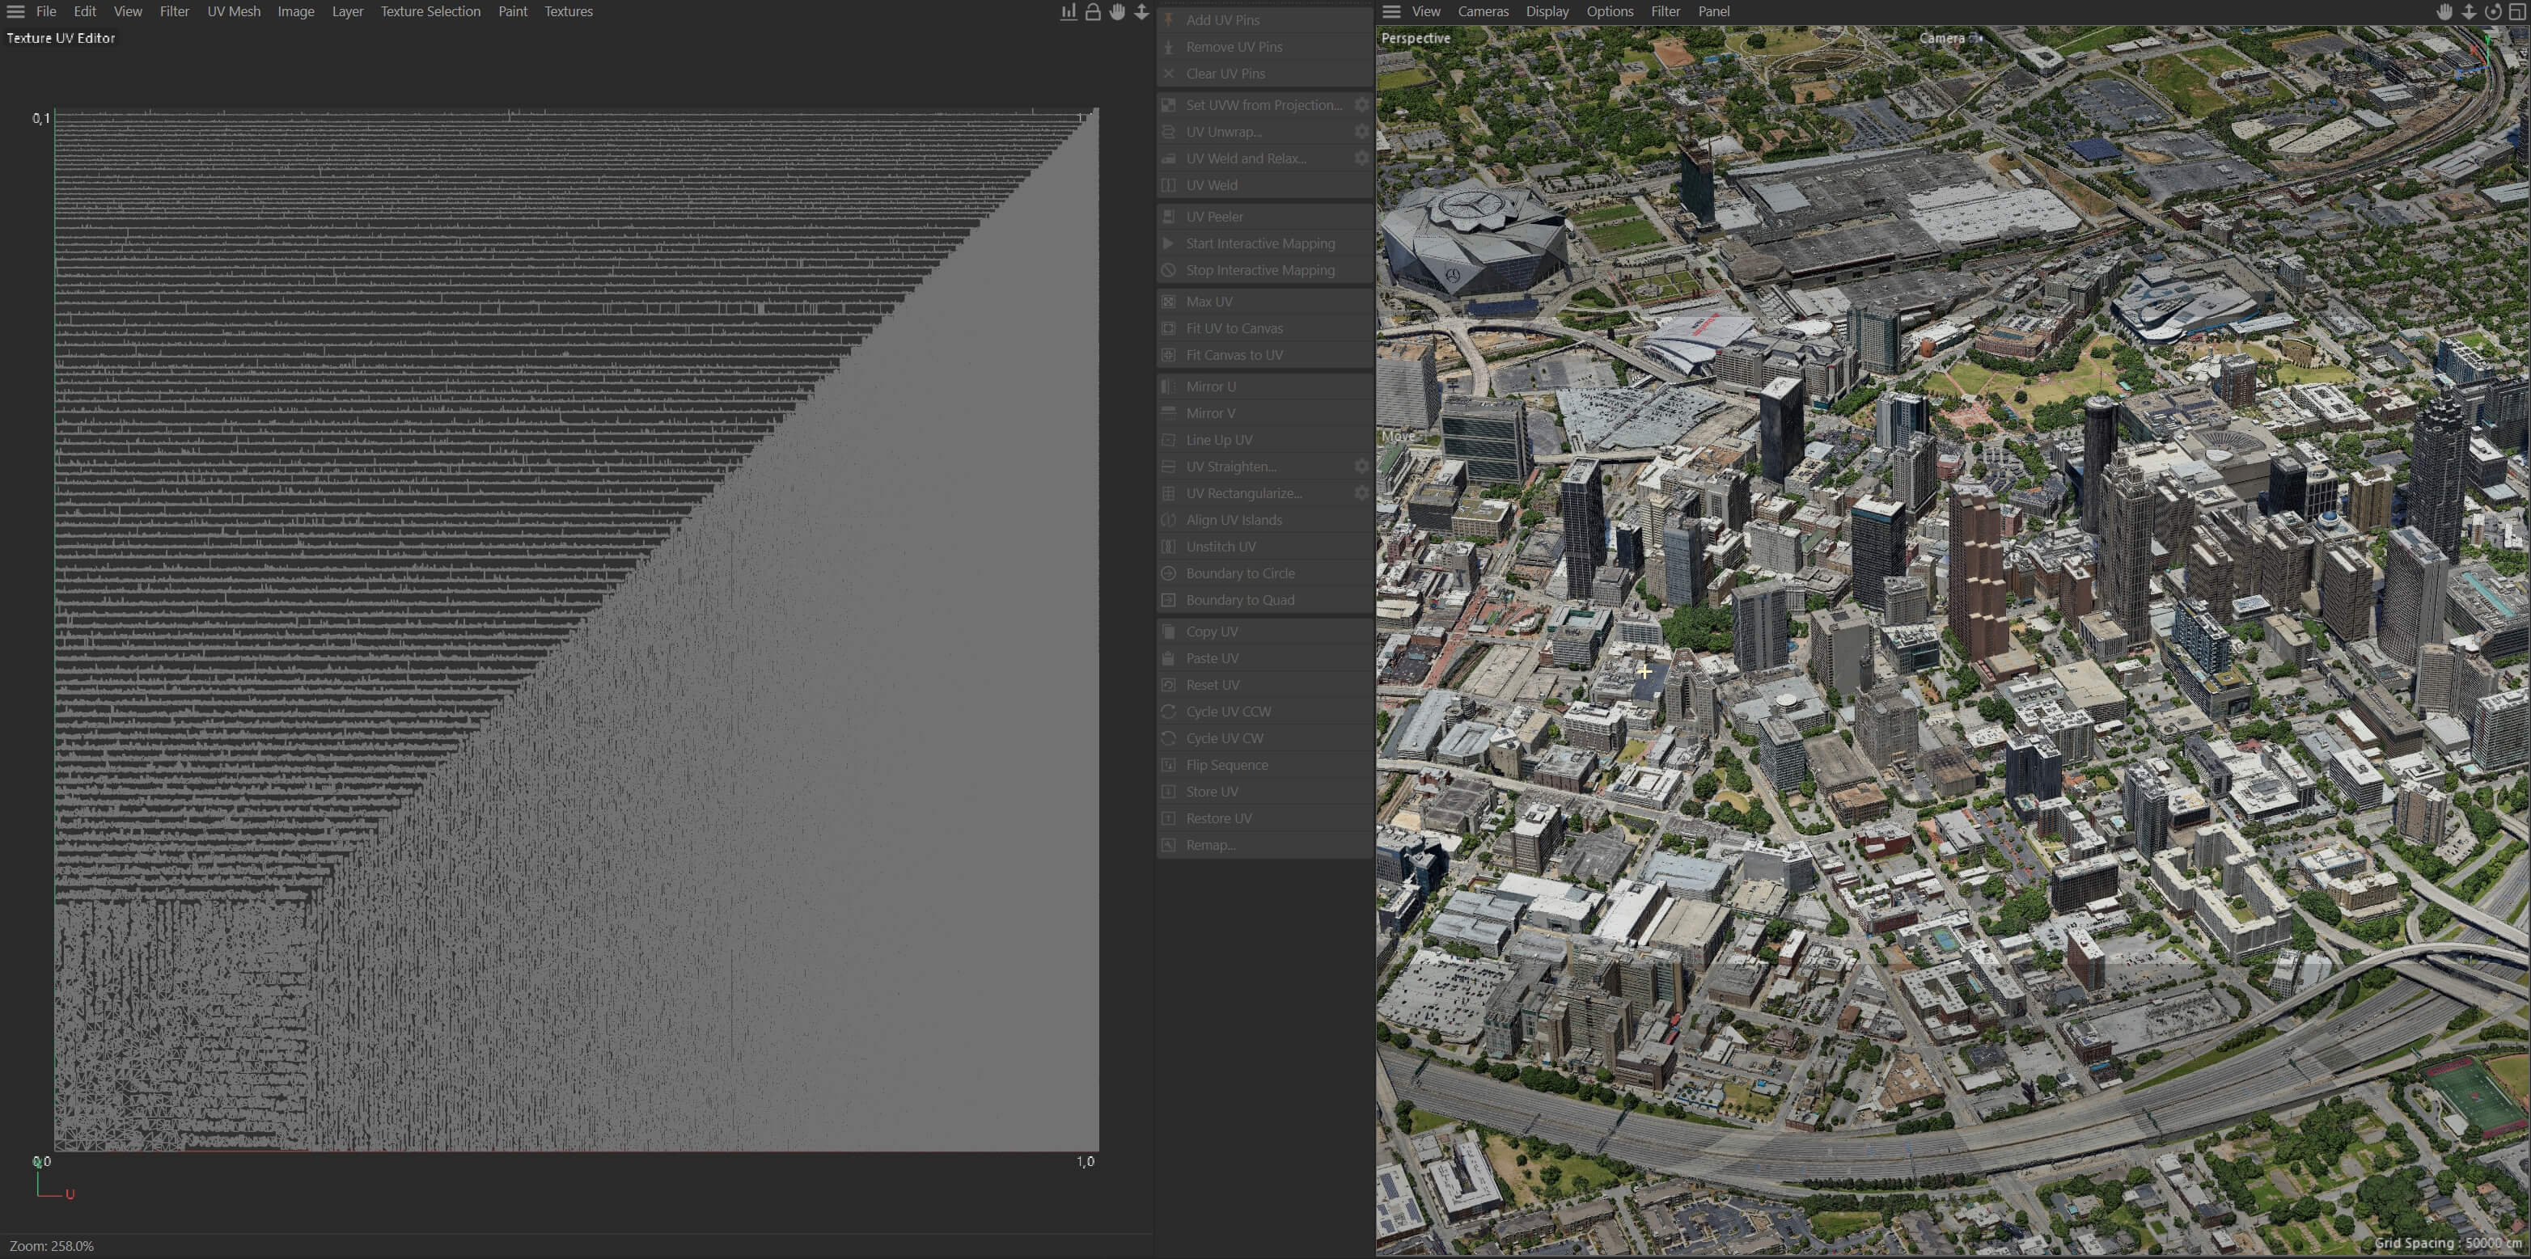Select the UV editor pan hand icon
This screenshot has width=2531, height=1259.
1117,12
